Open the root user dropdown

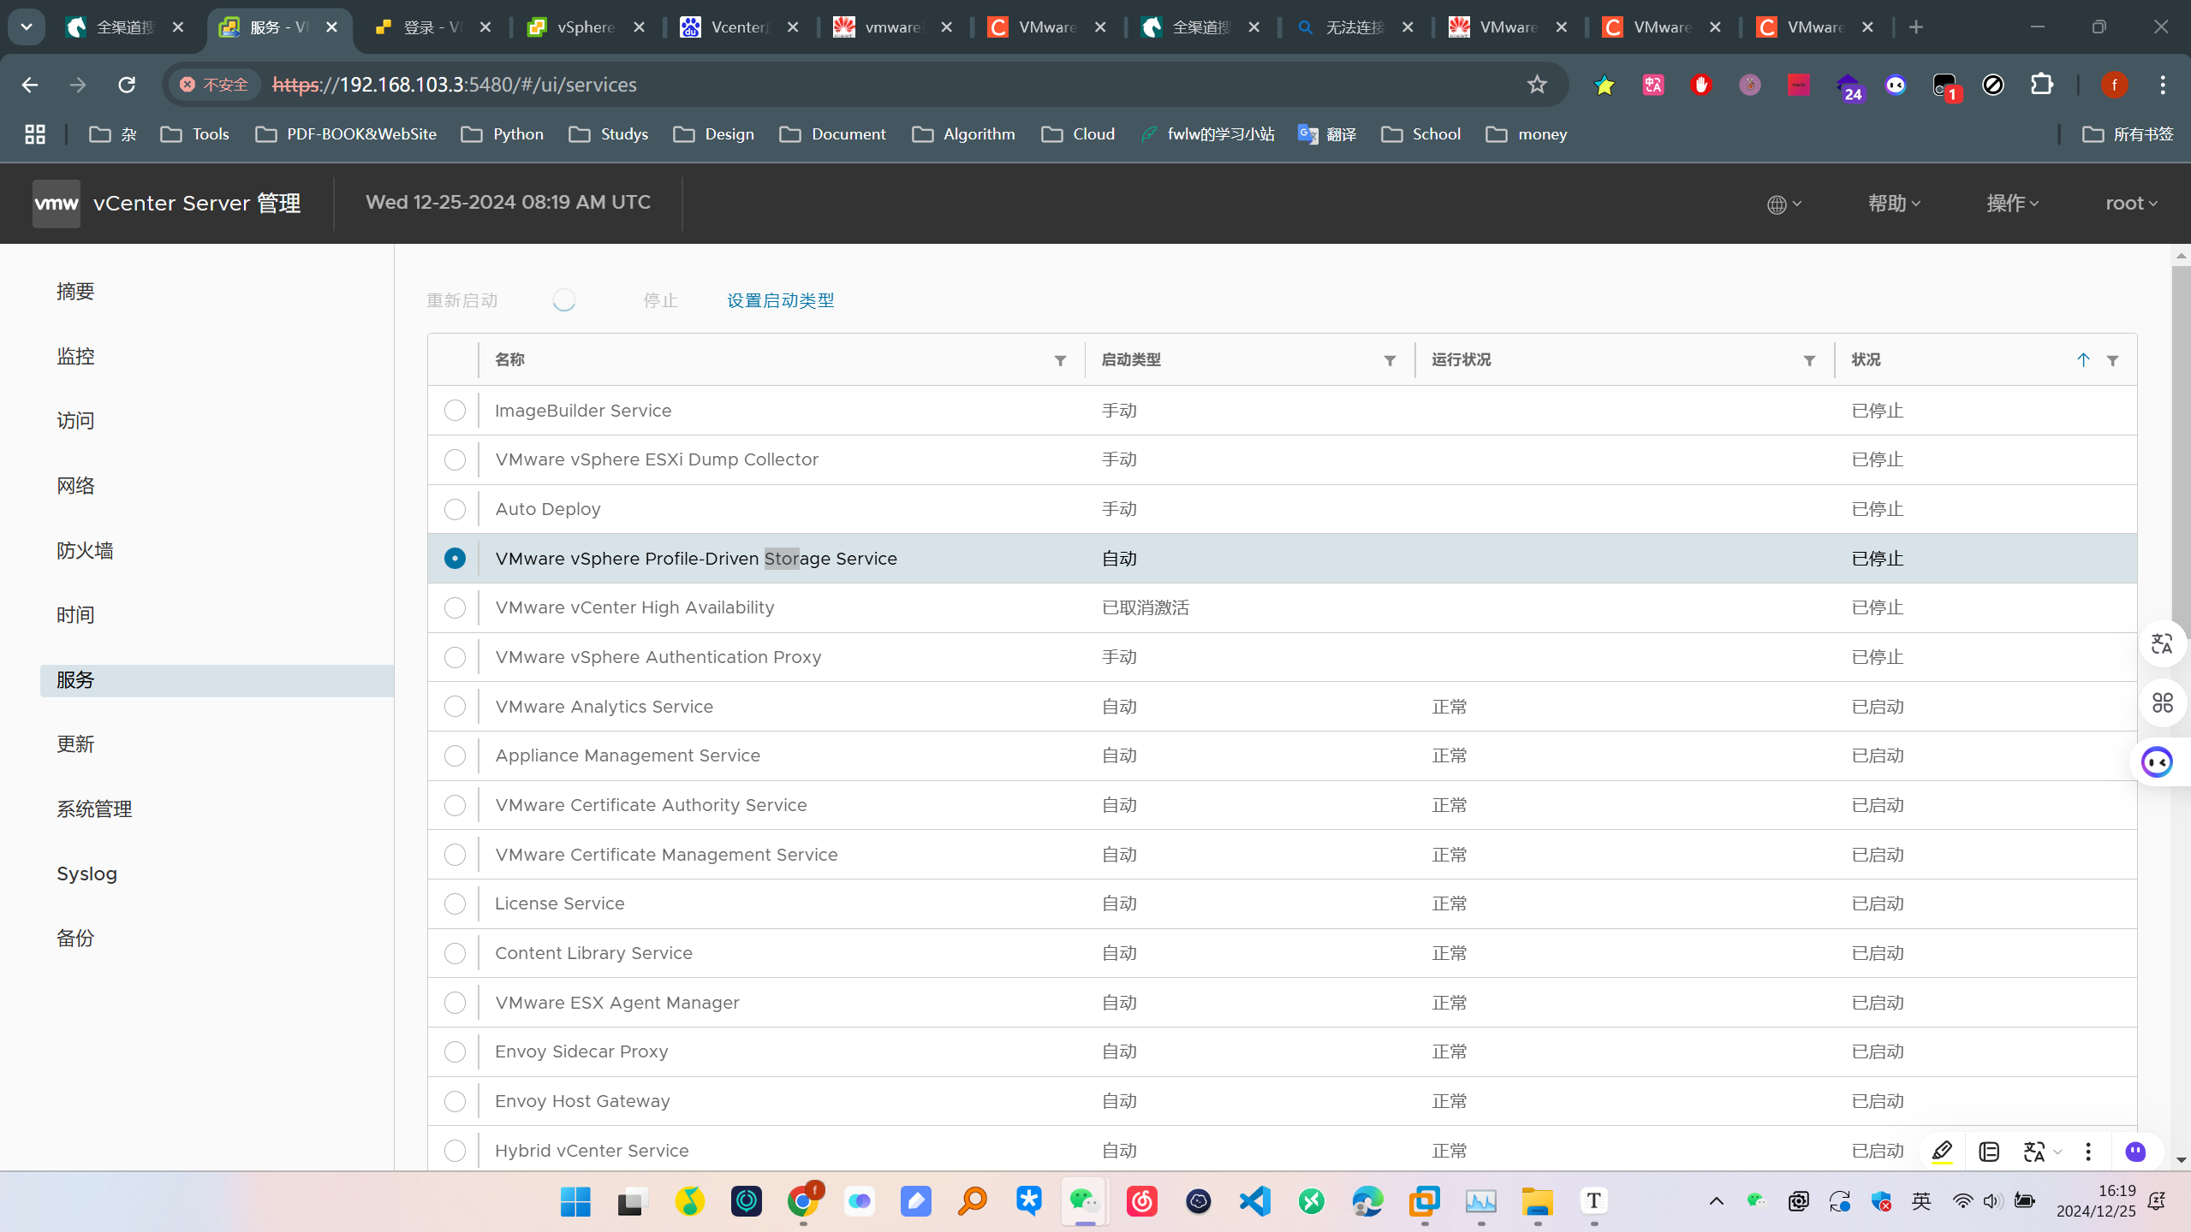pyautogui.click(x=2131, y=204)
